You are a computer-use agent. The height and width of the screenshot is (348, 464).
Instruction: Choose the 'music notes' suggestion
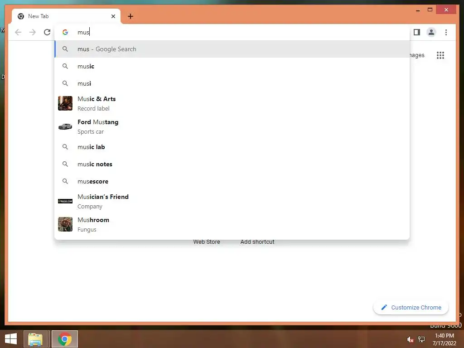pyautogui.click(x=232, y=164)
